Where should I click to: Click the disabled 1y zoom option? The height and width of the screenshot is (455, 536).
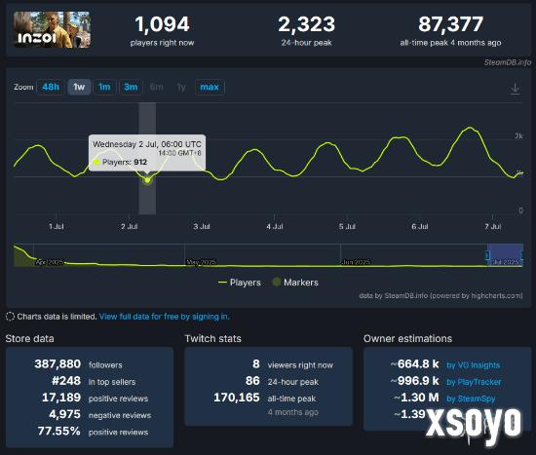coord(181,87)
